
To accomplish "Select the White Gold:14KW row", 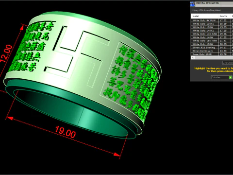I will [212, 37].
